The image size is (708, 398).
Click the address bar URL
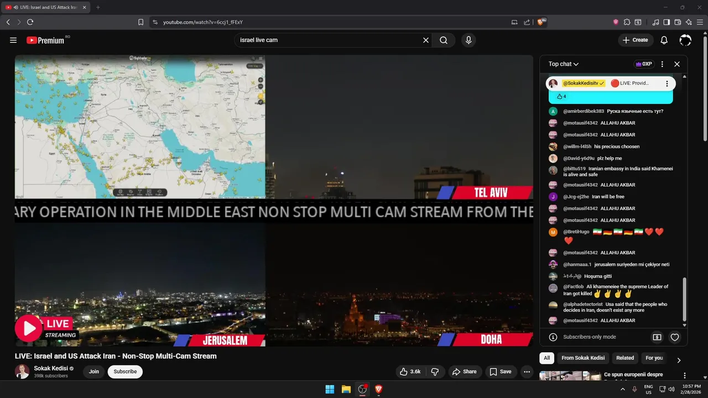(203, 22)
